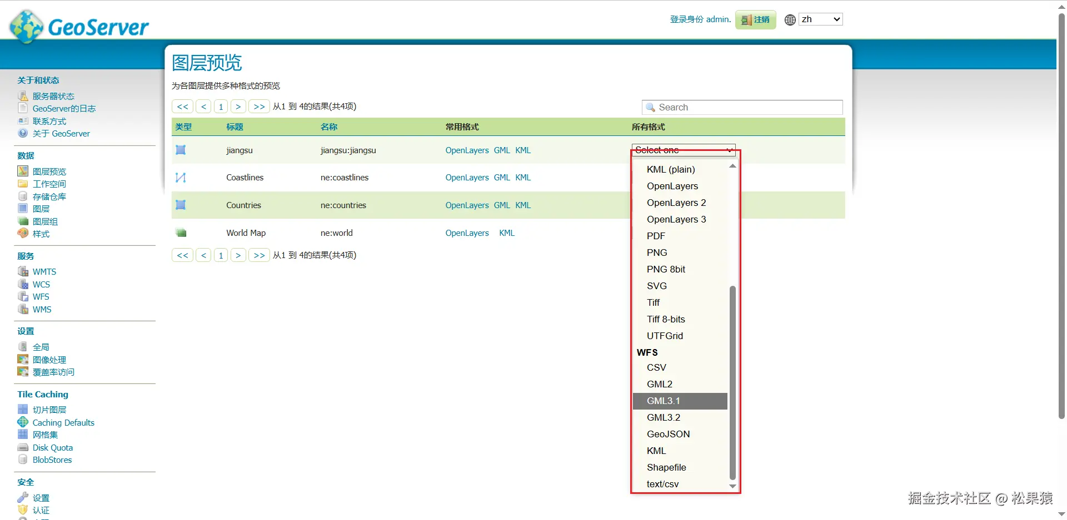Click the workspaces folder icon
The width and height of the screenshot is (1067, 520).
(x=23, y=184)
